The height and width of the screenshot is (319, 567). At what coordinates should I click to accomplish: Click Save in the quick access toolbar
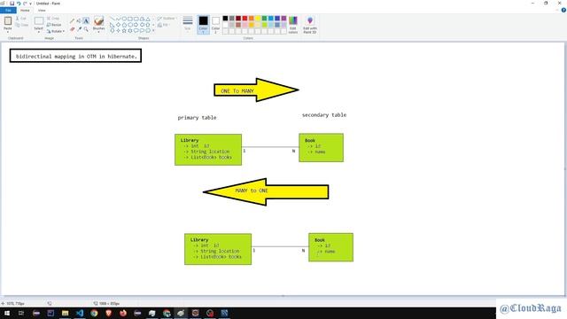[12, 4]
